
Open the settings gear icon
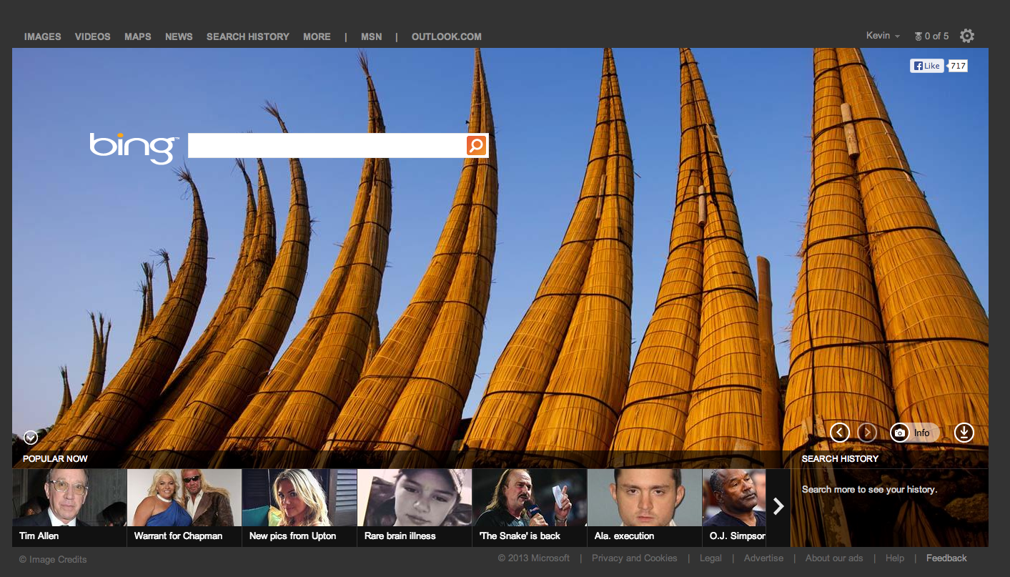point(967,36)
